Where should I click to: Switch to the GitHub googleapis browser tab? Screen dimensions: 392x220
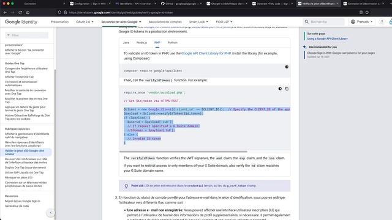pos(181,4)
